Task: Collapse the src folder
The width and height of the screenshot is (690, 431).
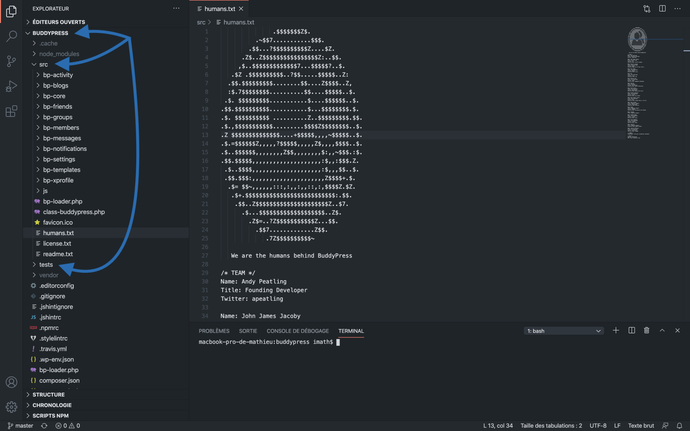Action: click(43, 64)
